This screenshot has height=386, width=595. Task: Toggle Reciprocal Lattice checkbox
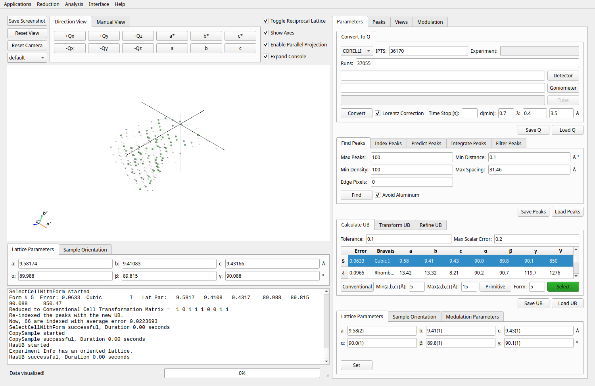(x=266, y=21)
